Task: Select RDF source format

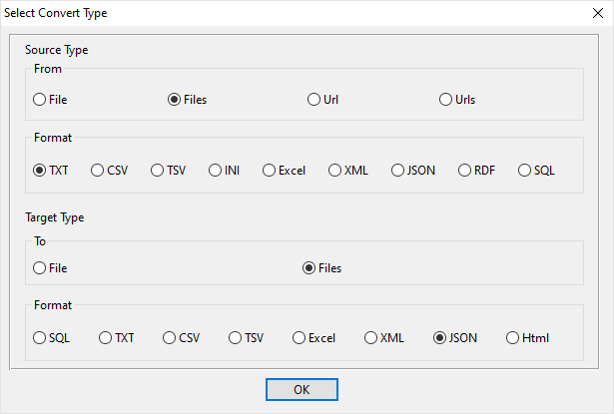Action: tap(465, 171)
